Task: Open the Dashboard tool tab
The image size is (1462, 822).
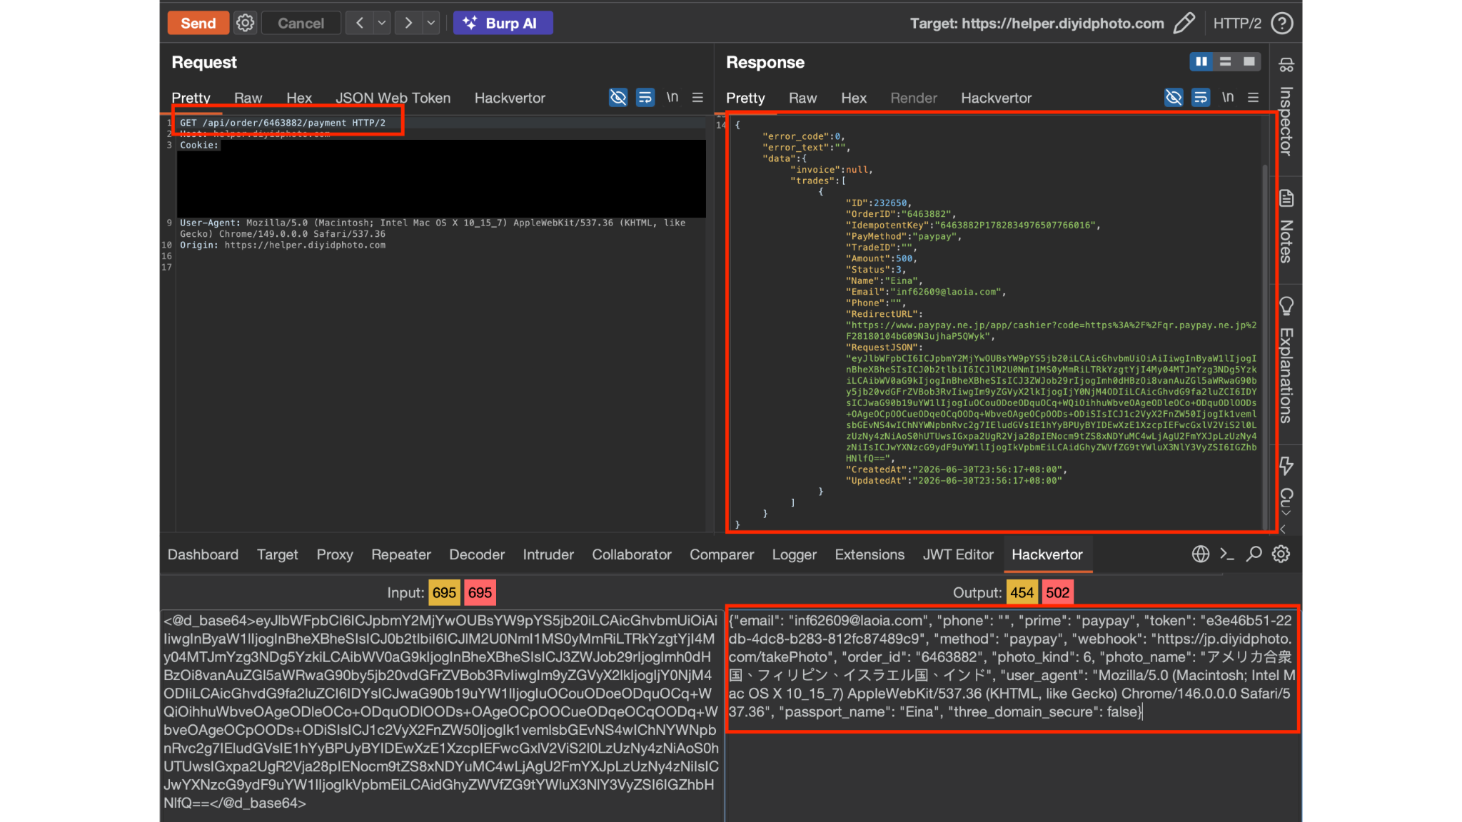Action: (x=203, y=554)
